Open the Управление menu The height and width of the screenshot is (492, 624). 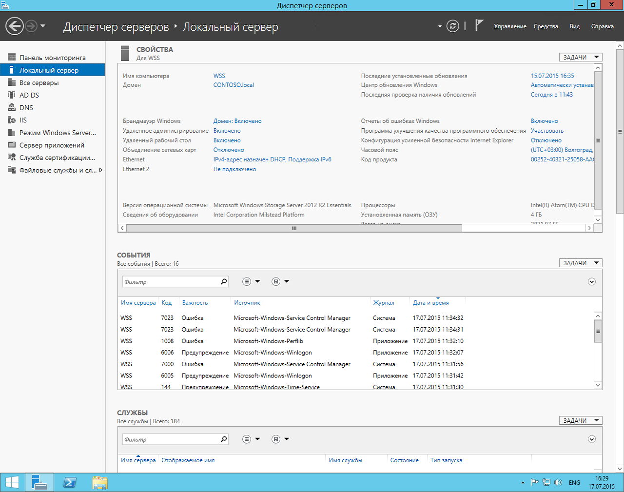pyautogui.click(x=510, y=26)
